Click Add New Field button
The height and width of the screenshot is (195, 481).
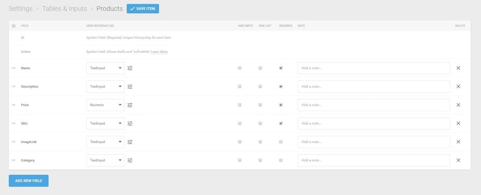point(28,181)
